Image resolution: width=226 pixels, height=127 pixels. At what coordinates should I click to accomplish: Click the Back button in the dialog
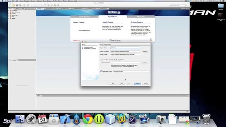tap(121, 84)
